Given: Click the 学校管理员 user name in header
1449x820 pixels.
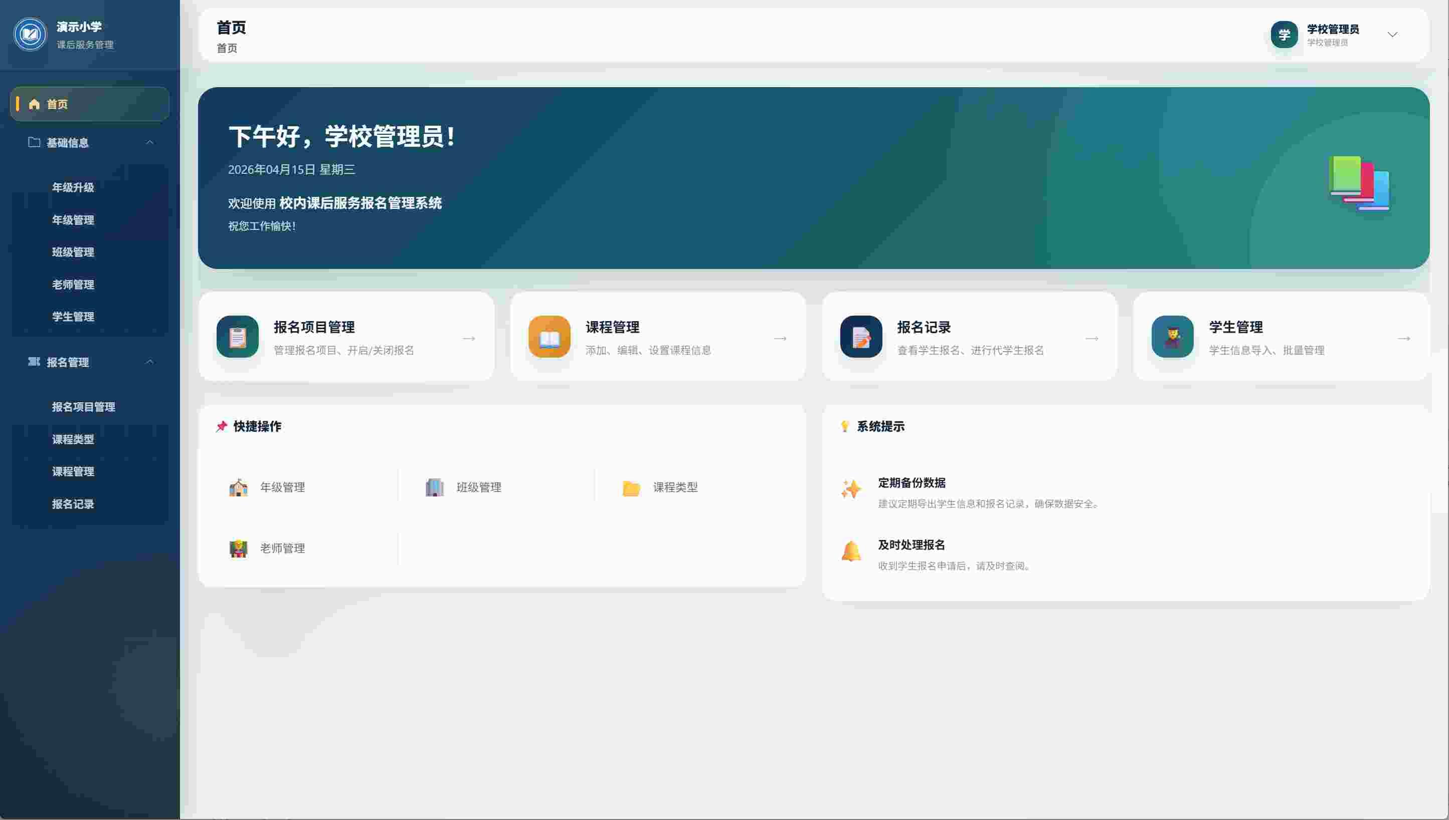Looking at the screenshot, I should [x=1332, y=29].
